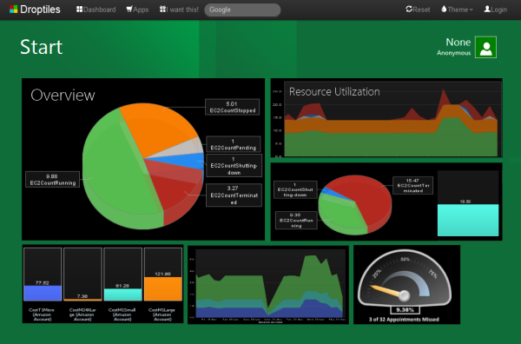Image resolution: width=521 pixels, height=344 pixels.
Task: Click the EC2CountTerminated 15.47 label
Action: (413, 185)
